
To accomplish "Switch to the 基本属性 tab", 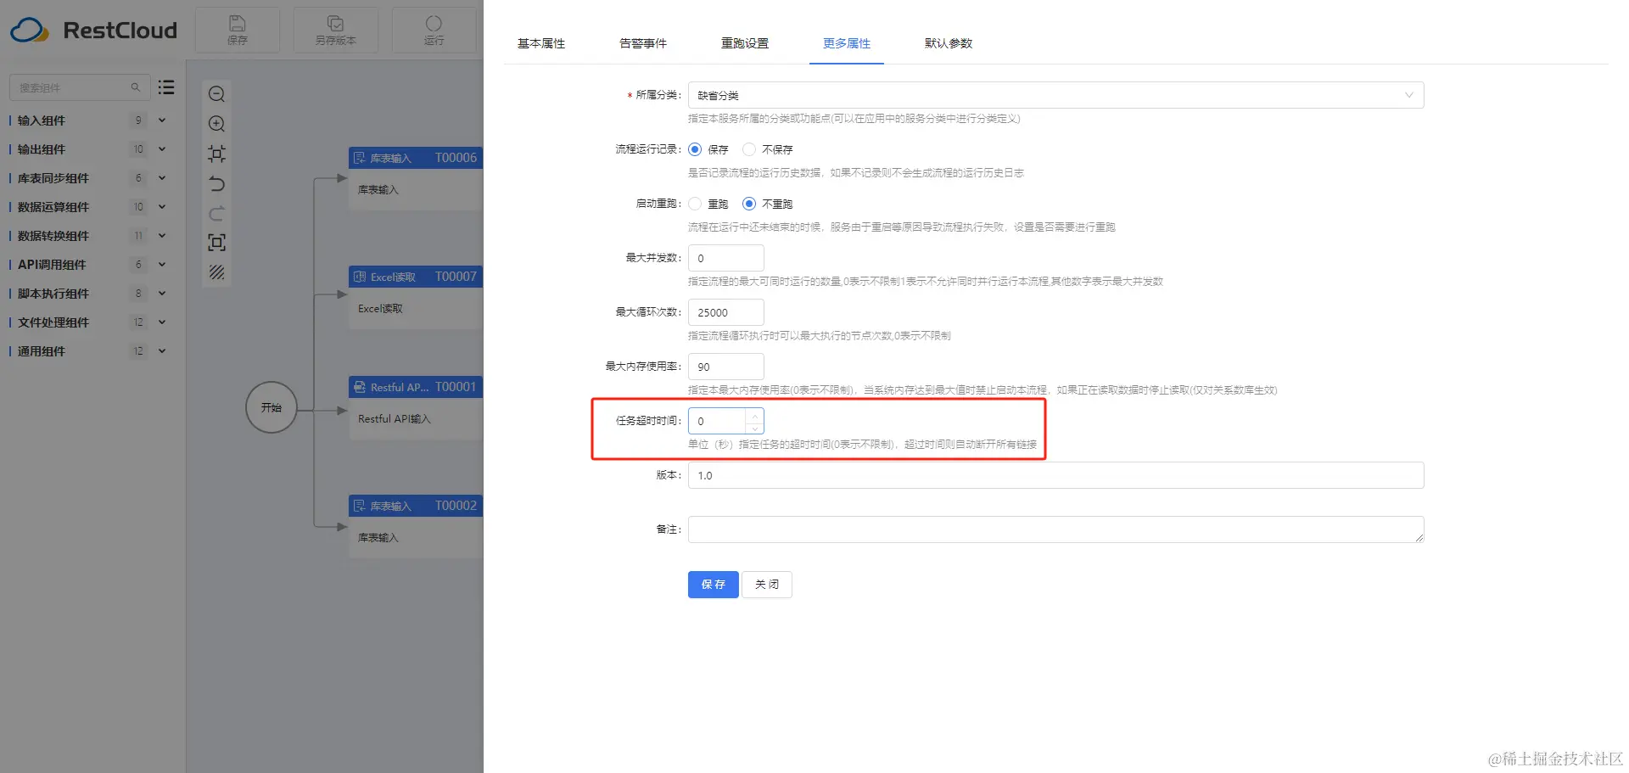I will click(x=541, y=43).
